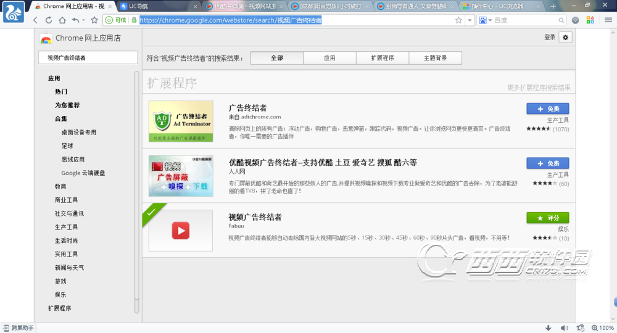Select 桌面设备专用 in the sidebar
This screenshot has width=617, height=333.
[79, 132]
